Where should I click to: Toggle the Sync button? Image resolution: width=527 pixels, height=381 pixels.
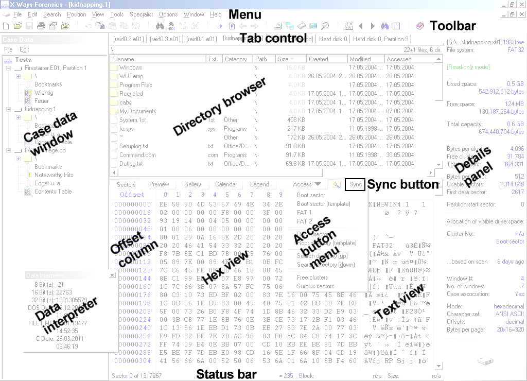(355, 184)
